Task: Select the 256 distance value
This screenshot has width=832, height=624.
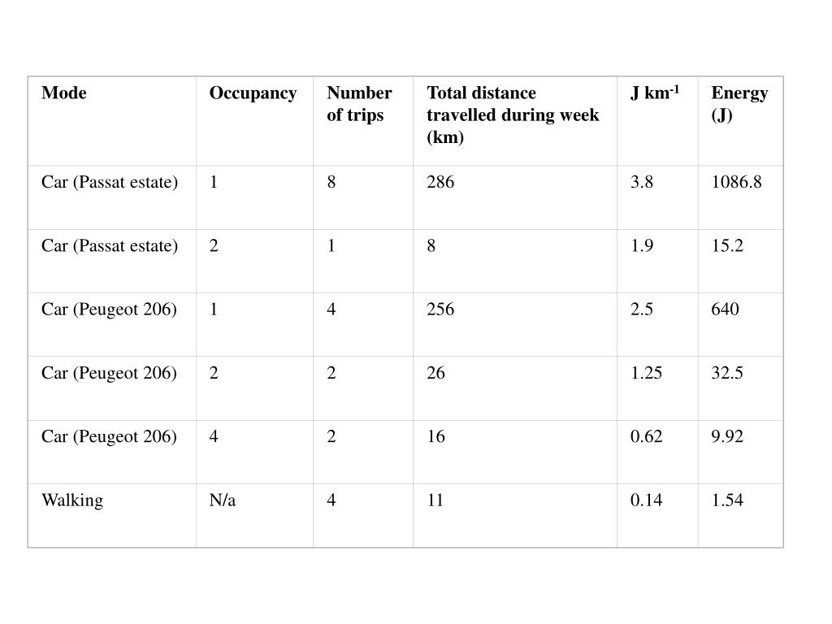Action: point(440,310)
